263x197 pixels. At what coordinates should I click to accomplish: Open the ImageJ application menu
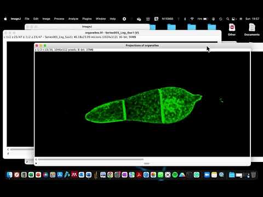tap(16, 19)
